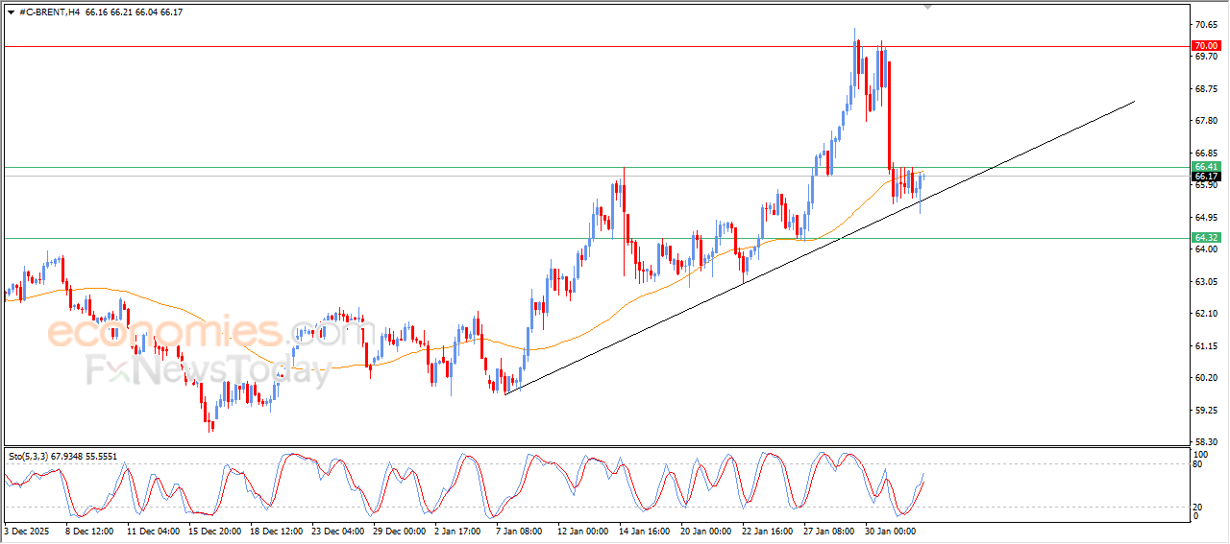Click the 62.10 price axis label
Viewport: 1230px width, 544px height.
point(1206,314)
